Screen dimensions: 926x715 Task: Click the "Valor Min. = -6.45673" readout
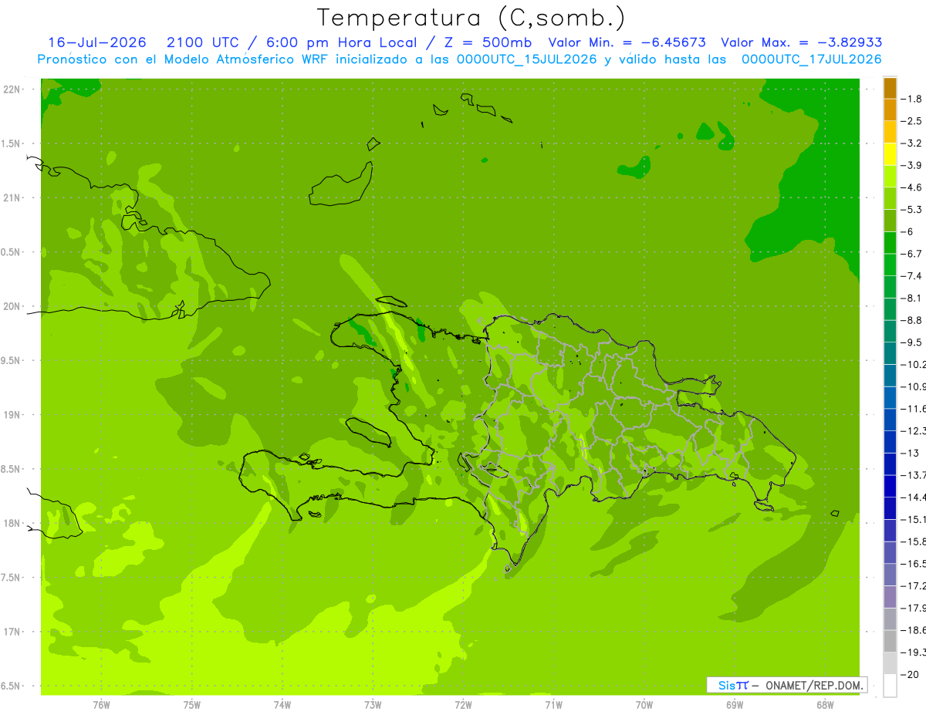click(x=627, y=42)
